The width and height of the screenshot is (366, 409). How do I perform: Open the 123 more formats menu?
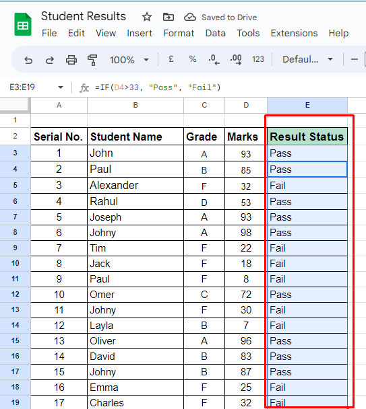coord(258,59)
